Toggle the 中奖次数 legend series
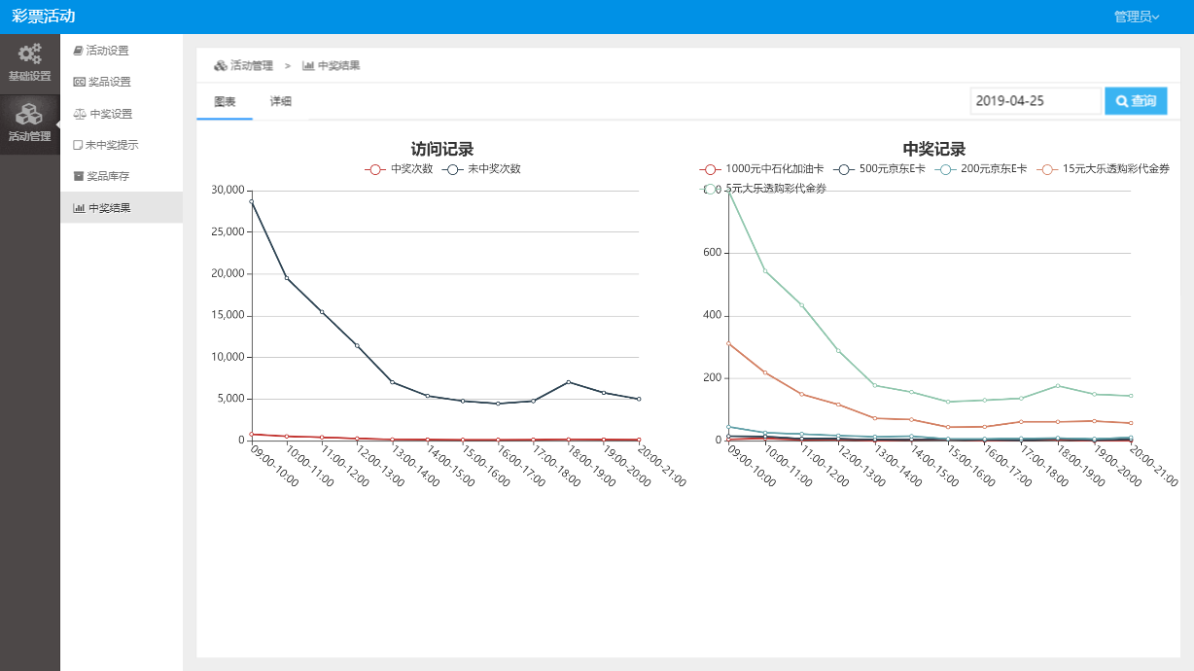Image resolution: width=1194 pixels, height=671 pixels. click(400, 169)
